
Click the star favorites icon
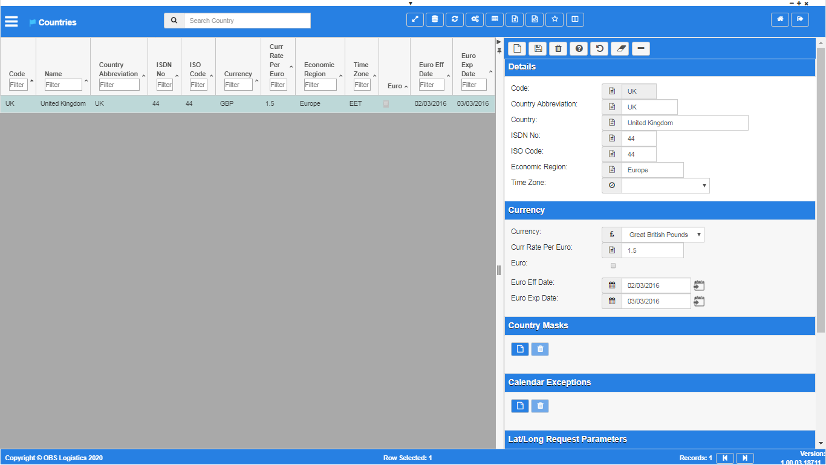click(554, 19)
